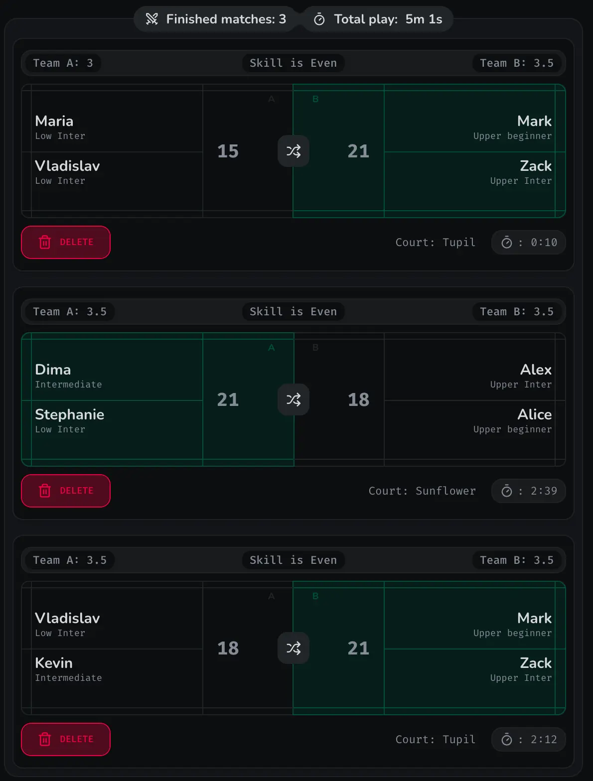Click the trash icon on the bottom Delete button
This screenshot has height=781, width=593.
tap(45, 740)
